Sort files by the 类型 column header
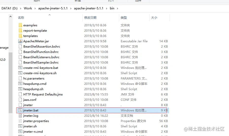 pos(124,18)
